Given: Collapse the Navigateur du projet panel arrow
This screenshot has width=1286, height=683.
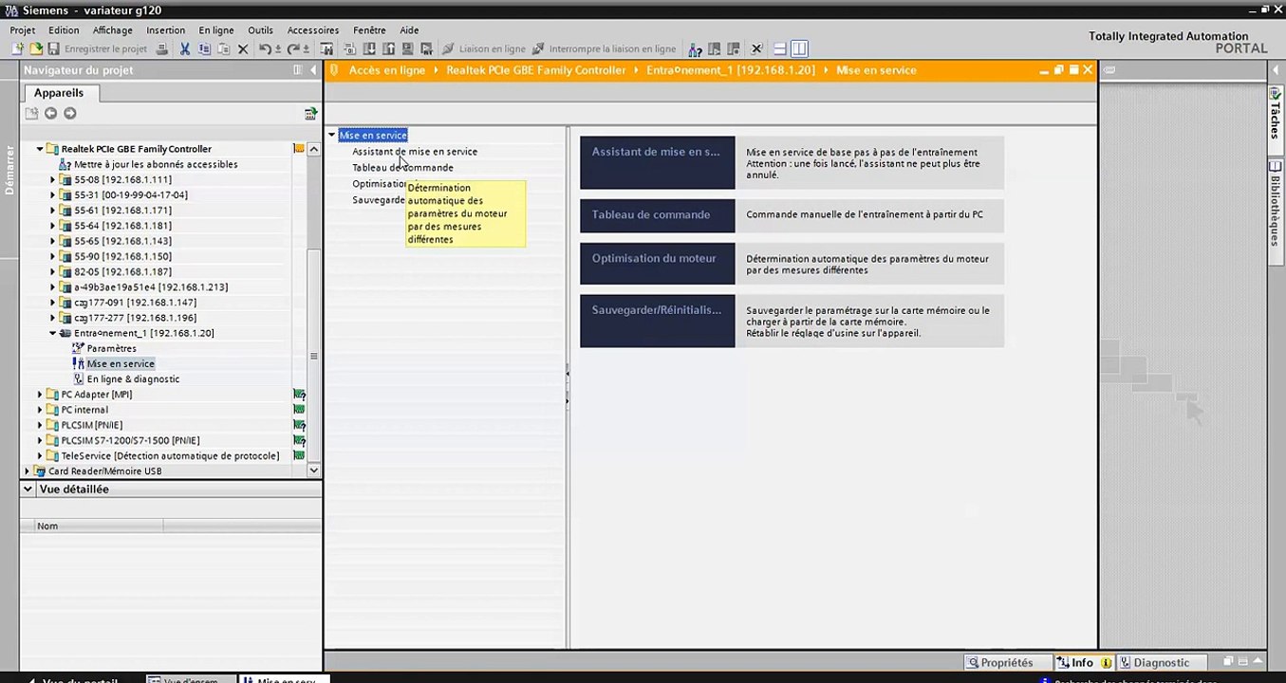Looking at the screenshot, I should pos(313,70).
